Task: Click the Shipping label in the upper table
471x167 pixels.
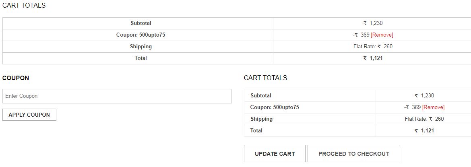Action: [141, 47]
